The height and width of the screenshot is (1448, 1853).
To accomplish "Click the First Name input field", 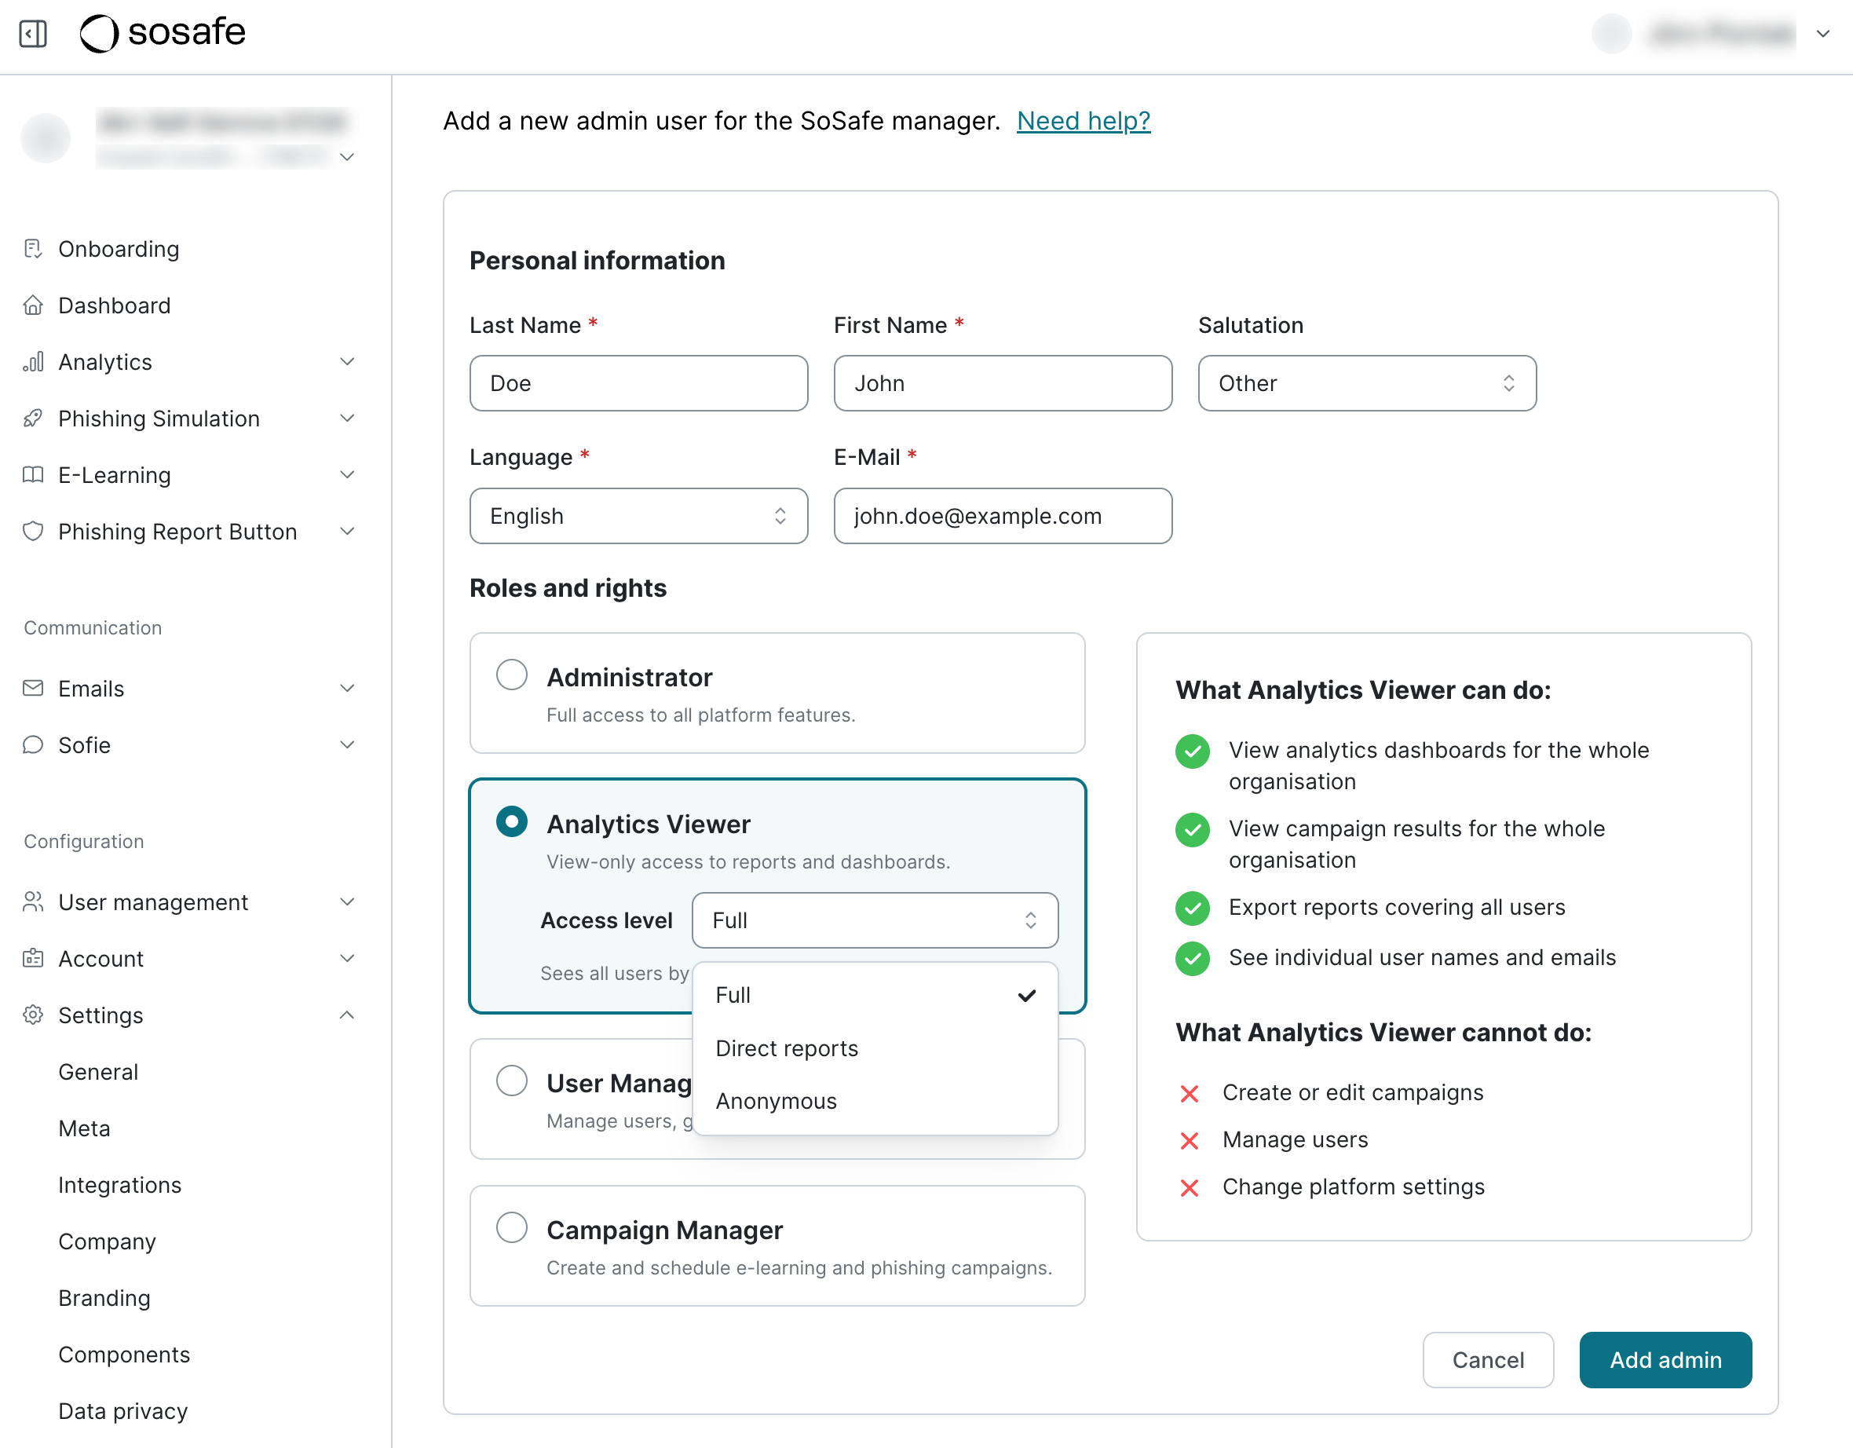I will point(1003,384).
